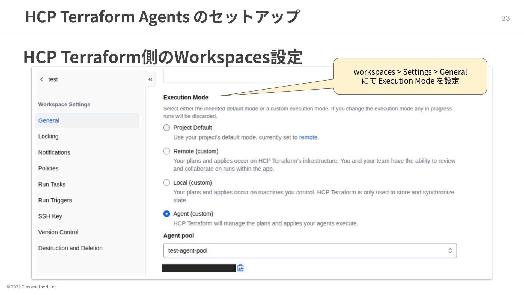
Task: Select Local (custom) execution mode
Action: (166, 182)
